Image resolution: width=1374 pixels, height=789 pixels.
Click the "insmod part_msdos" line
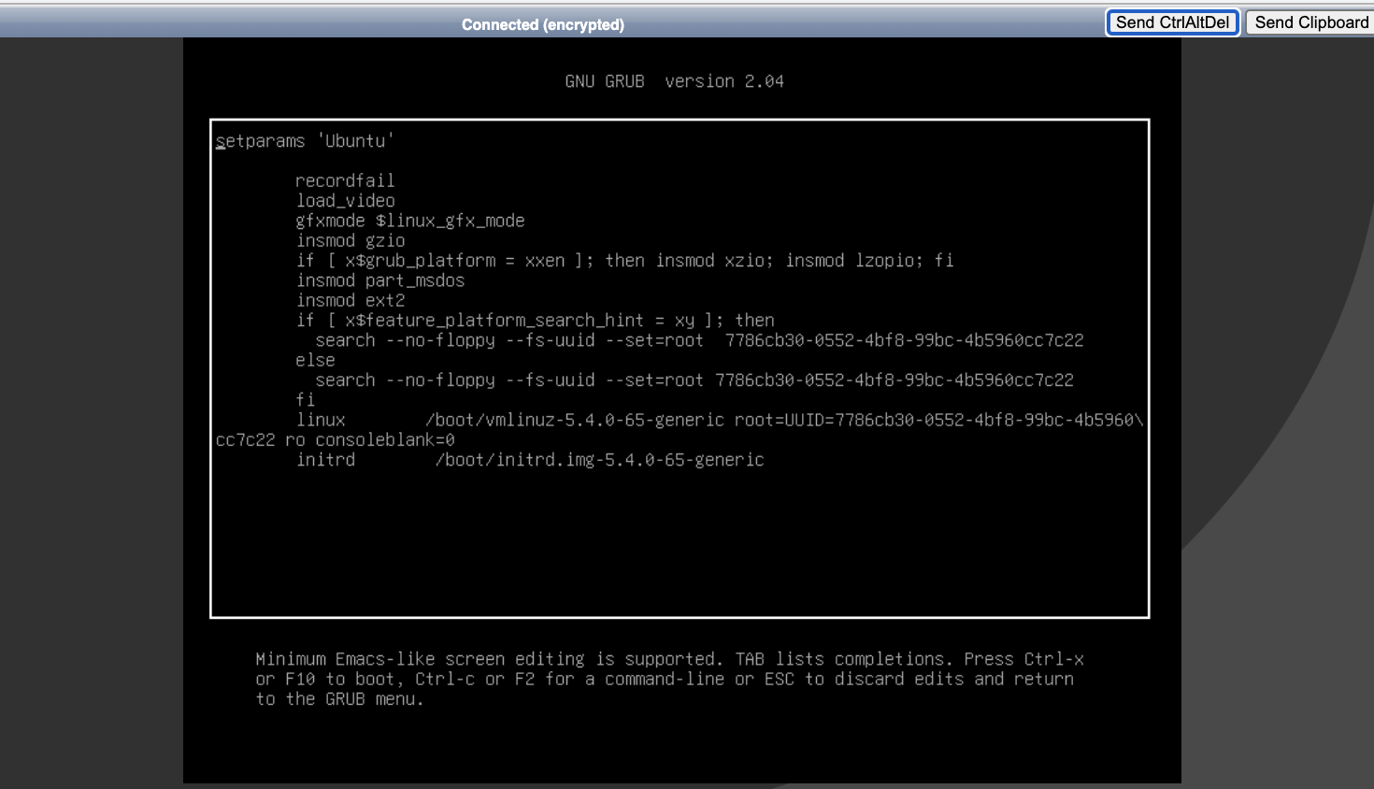point(380,280)
